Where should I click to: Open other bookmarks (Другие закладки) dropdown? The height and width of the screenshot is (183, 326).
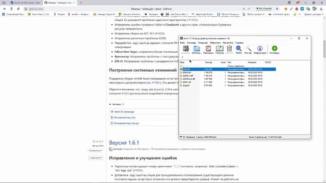click(314, 14)
